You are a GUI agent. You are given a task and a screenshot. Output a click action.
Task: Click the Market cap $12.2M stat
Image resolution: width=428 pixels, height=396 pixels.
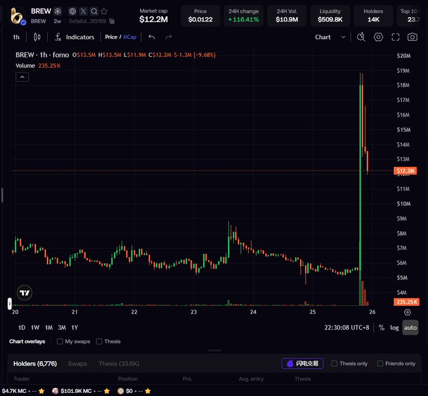pyautogui.click(x=153, y=16)
